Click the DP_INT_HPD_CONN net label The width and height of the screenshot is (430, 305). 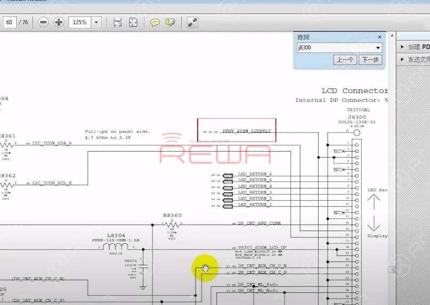(259, 224)
